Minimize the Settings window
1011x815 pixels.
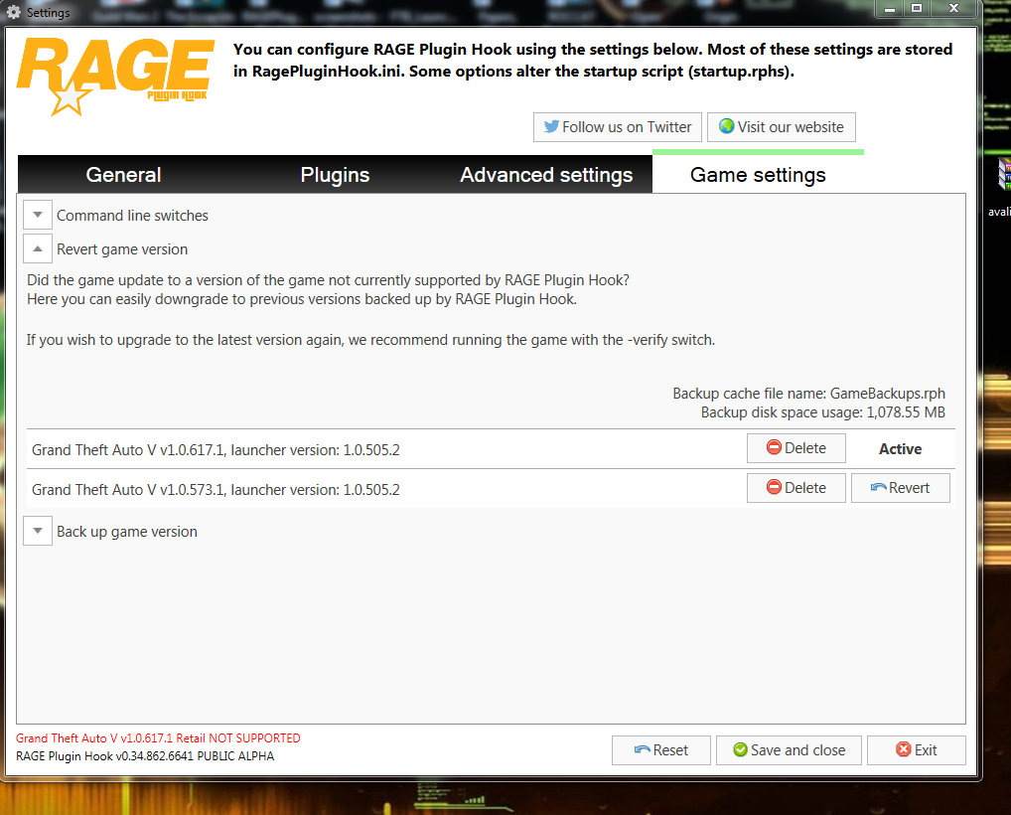(x=889, y=8)
